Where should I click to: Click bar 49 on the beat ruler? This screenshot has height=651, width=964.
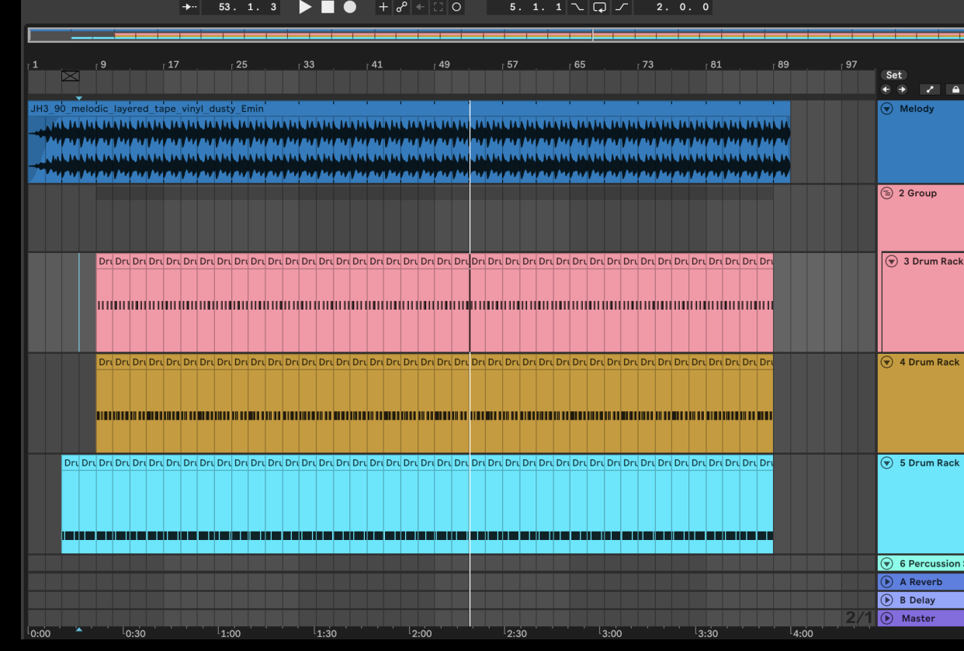(x=444, y=64)
